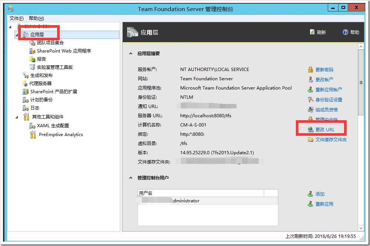Viewport: 370px width, 246px height.
Task: Click the lower 重新应用 user icon
Action: (310, 204)
